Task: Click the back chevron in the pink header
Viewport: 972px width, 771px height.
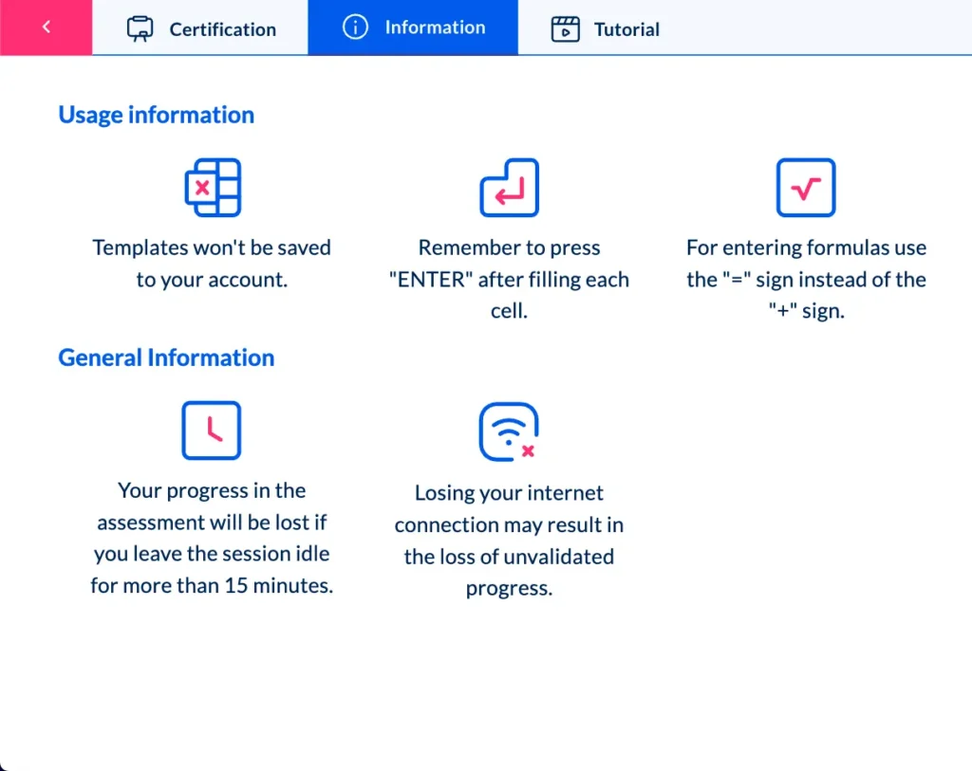Action: coord(46,27)
